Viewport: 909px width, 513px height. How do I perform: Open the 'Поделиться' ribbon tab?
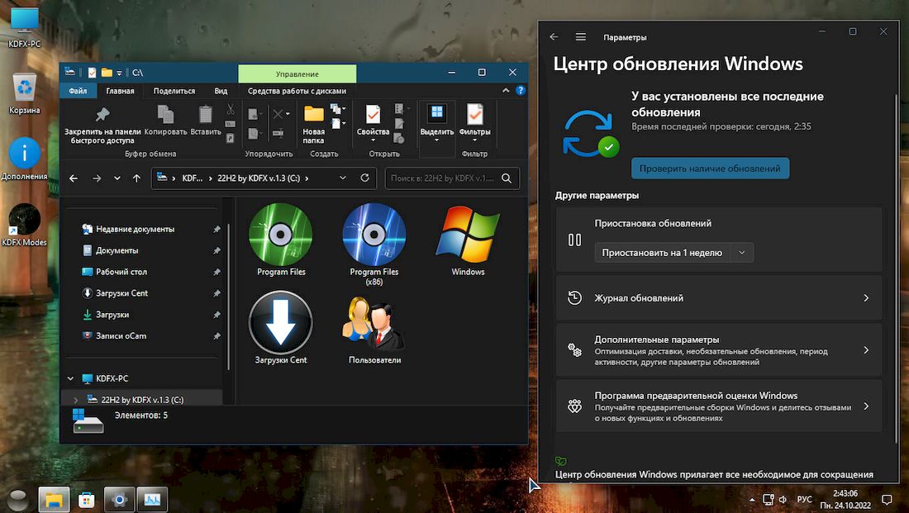[x=174, y=91]
